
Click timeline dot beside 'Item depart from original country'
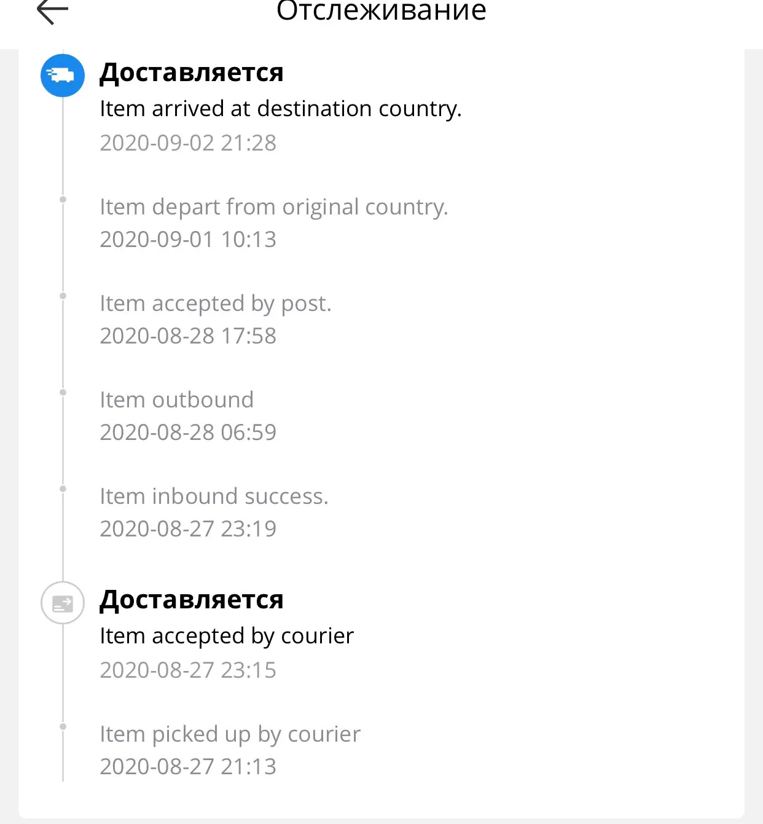pyautogui.click(x=63, y=199)
